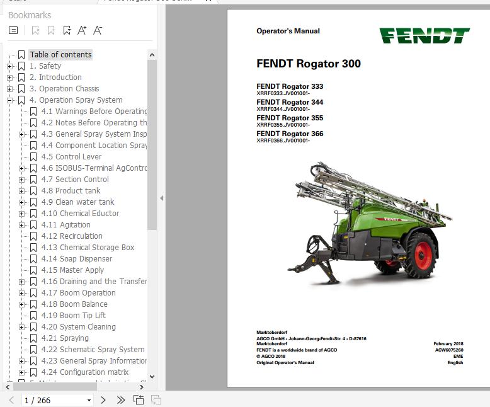The image size is (490, 407).
Task: Expand 4.23 General Spray Information node
Action: (x=21, y=362)
